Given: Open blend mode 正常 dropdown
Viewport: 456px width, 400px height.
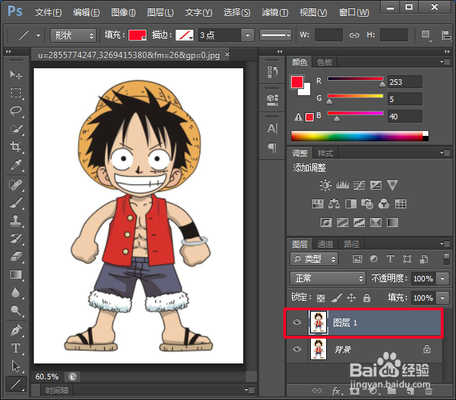Looking at the screenshot, I should click(327, 279).
